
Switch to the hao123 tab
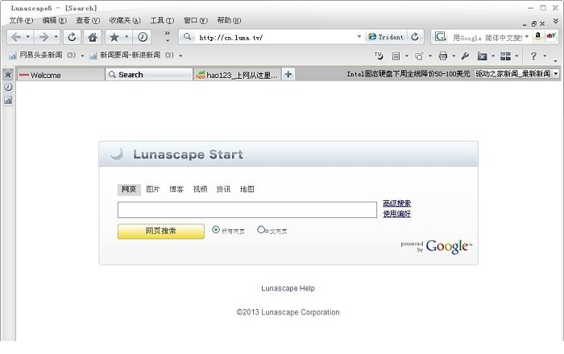[237, 75]
